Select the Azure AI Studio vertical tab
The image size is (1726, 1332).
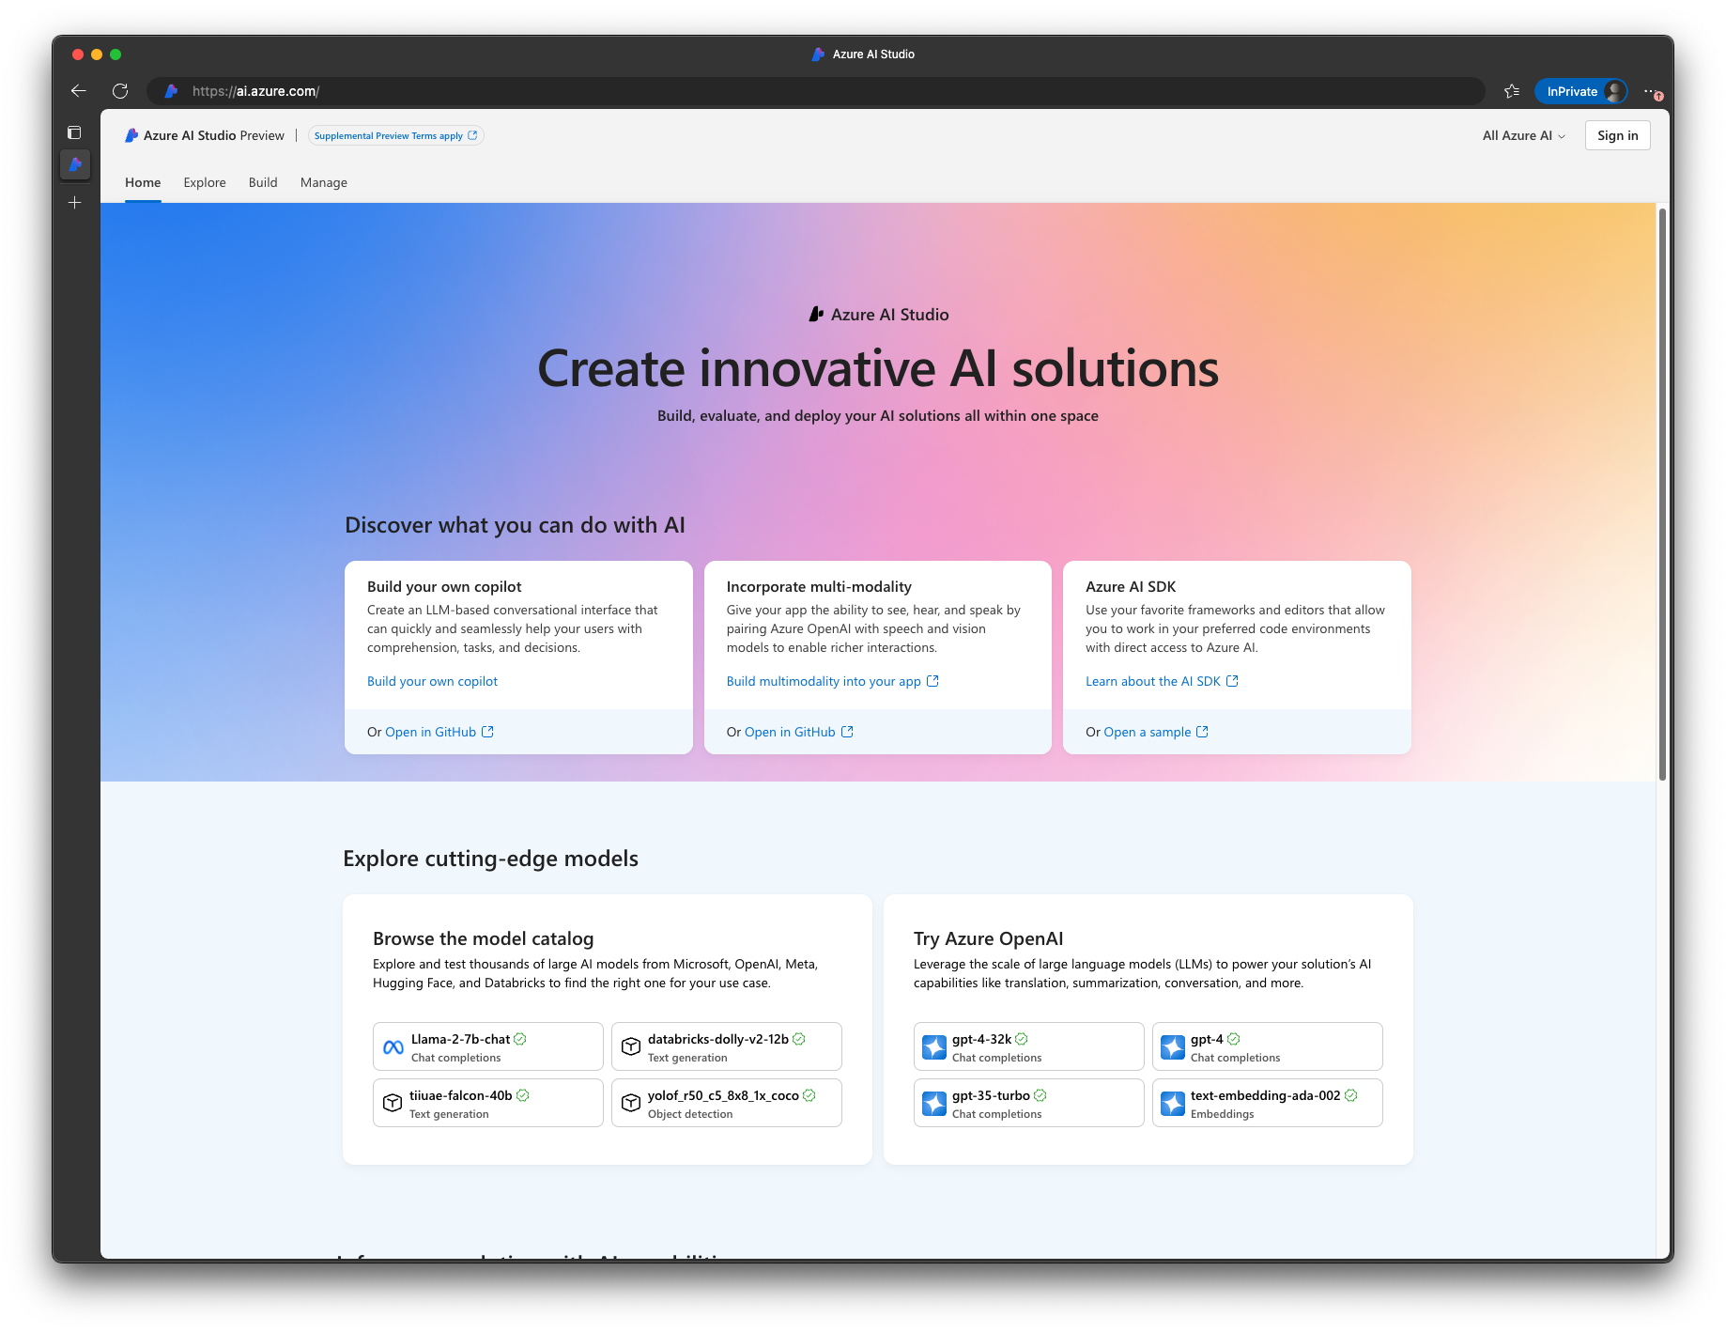tap(75, 164)
